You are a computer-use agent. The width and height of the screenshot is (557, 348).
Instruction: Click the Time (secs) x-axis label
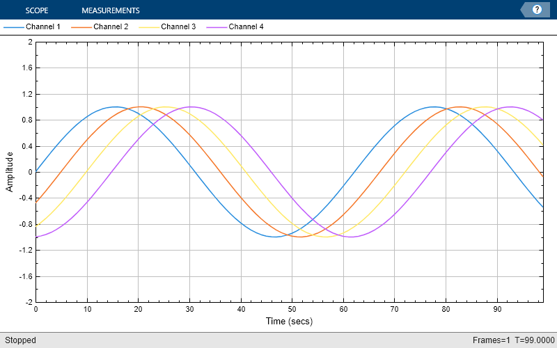click(x=290, y=322)
